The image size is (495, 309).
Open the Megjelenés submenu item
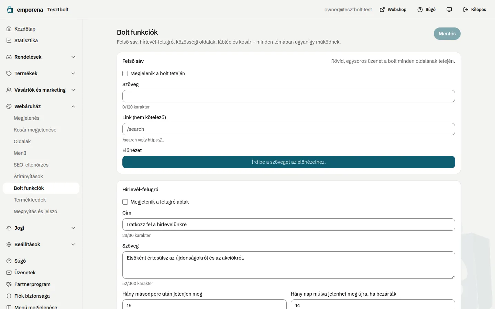coord(41,118)
